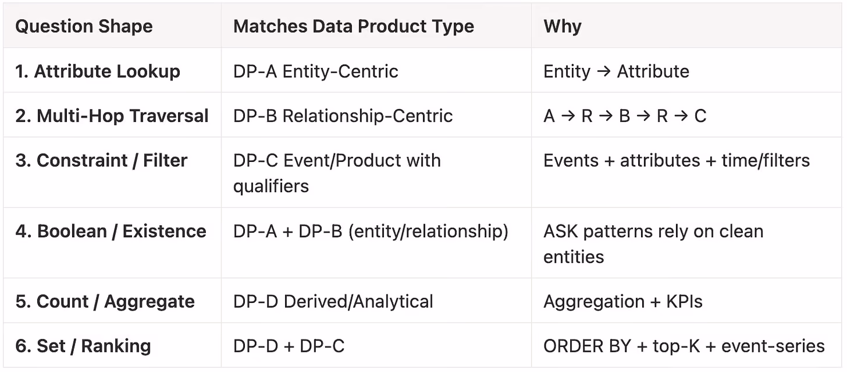Click the 'Entity → Attribute' cell
The image size is (847, 372).
click(687, 70)
